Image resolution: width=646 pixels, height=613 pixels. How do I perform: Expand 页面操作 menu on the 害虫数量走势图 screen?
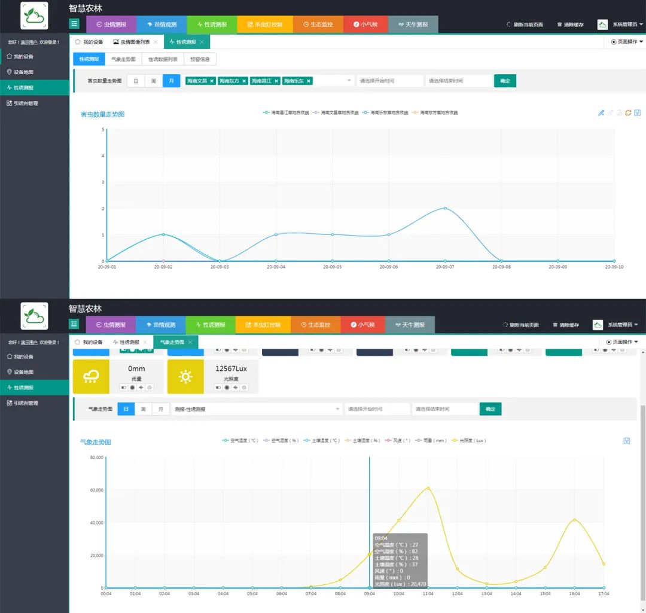pyautogui.click(x=627, y=42)
